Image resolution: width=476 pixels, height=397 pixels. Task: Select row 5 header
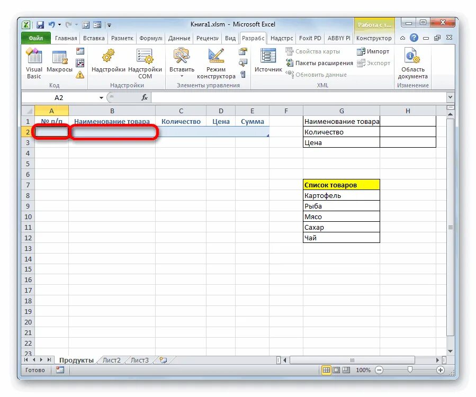tap(28, 164)
